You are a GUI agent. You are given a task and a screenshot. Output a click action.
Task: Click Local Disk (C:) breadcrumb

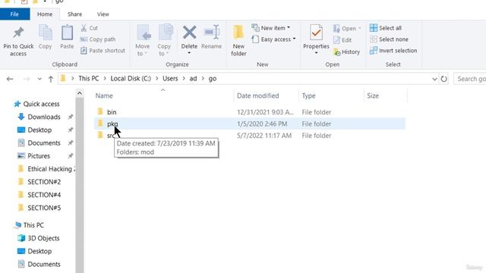(131, 79)
